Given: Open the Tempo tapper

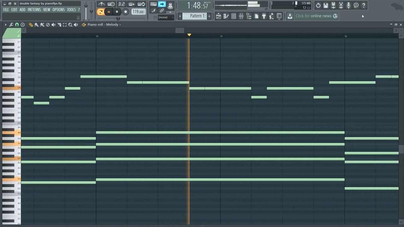Looking at the screenshot, I should tap(271, 16).
